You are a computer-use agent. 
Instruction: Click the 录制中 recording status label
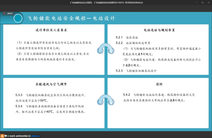[x=10, y=13]
